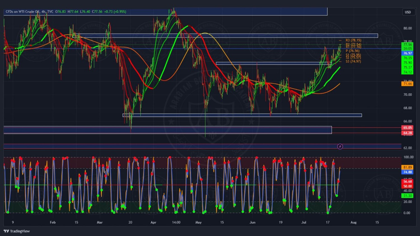This screenshot has height=236, width=420.
Task: Click the close value C77.56
Action: click(x=97, y=11)
